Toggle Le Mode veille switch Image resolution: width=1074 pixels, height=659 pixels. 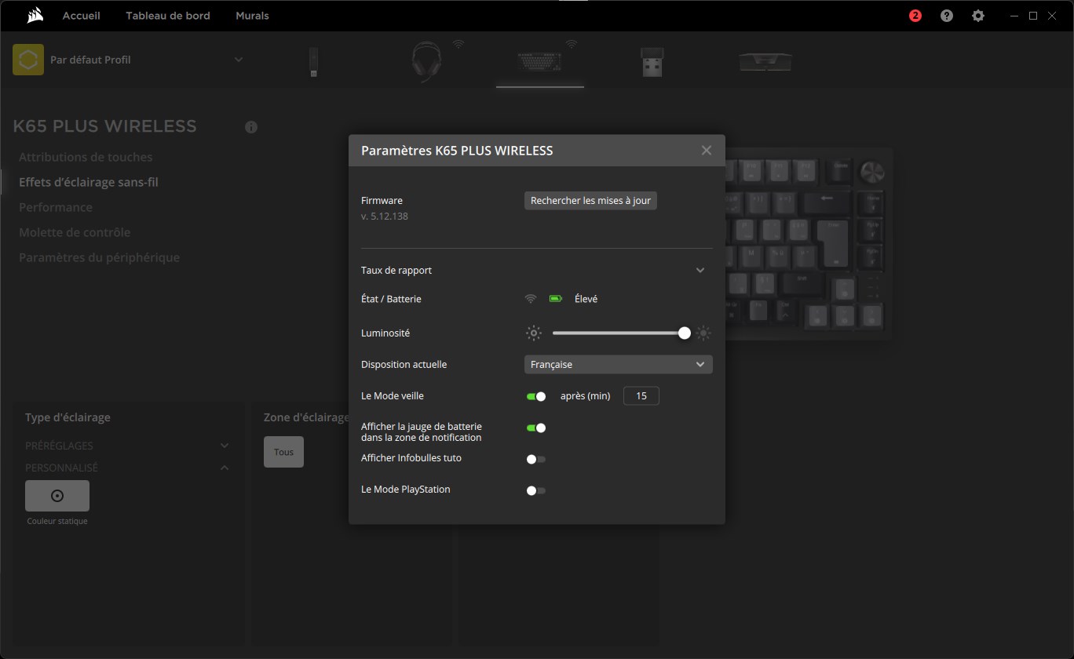[536, 396]
